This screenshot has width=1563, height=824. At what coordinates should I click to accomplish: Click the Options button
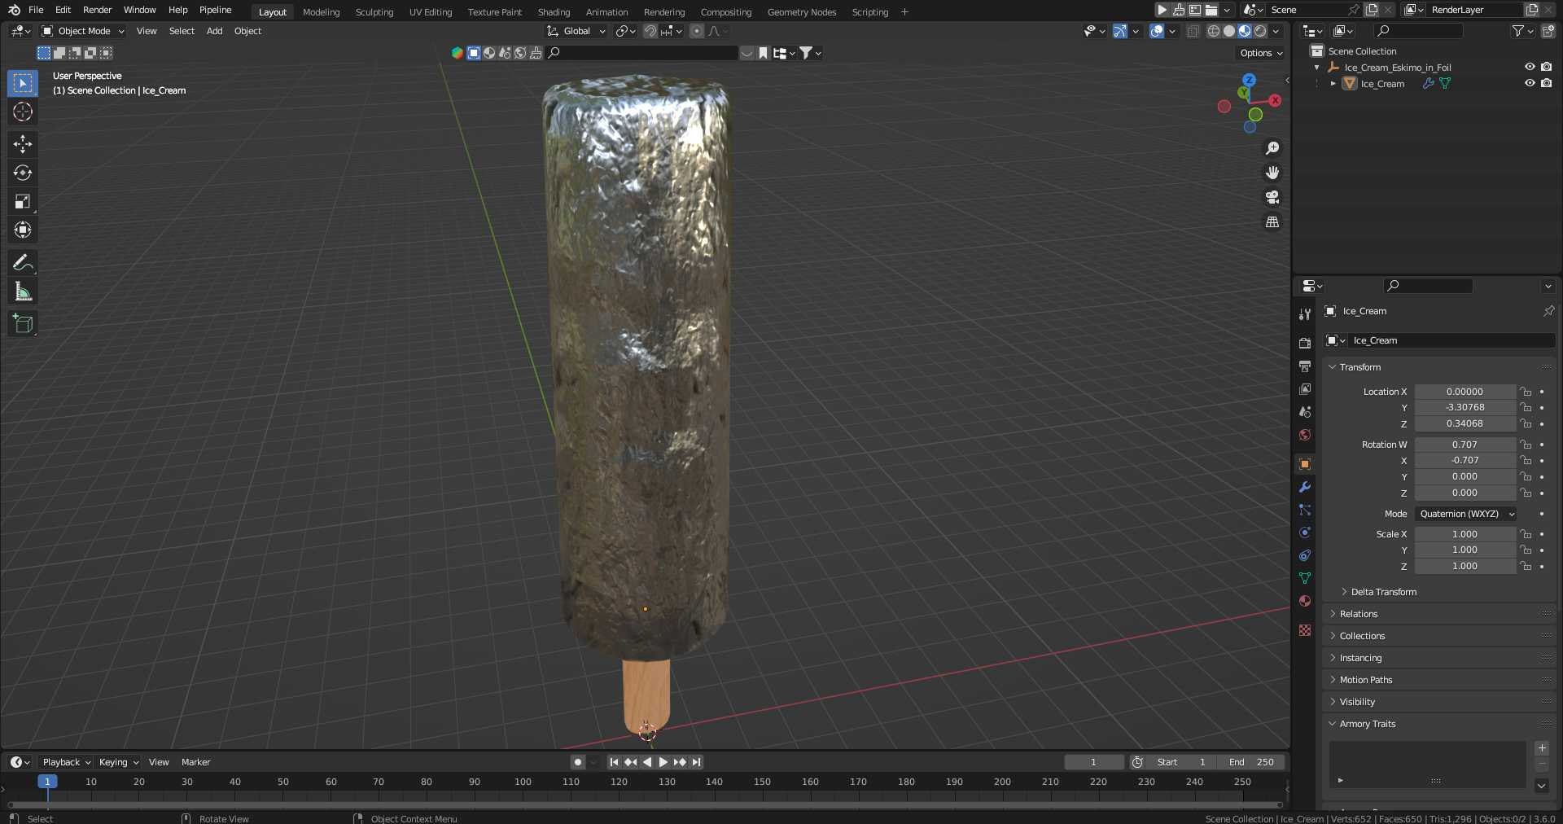click(1260, 53)
